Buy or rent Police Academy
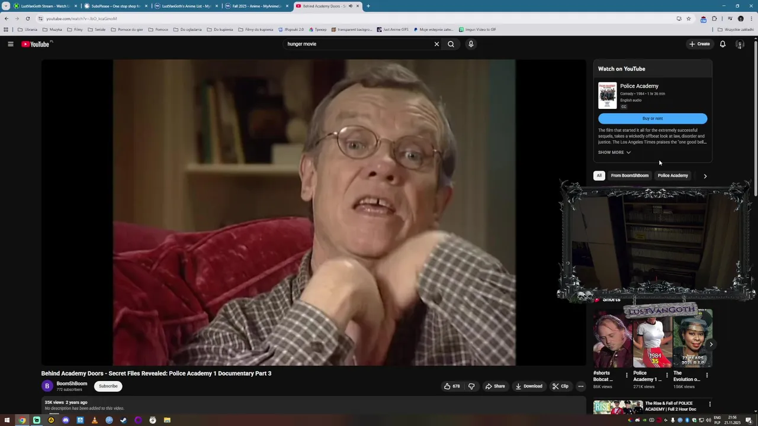 tap(653, 118)
